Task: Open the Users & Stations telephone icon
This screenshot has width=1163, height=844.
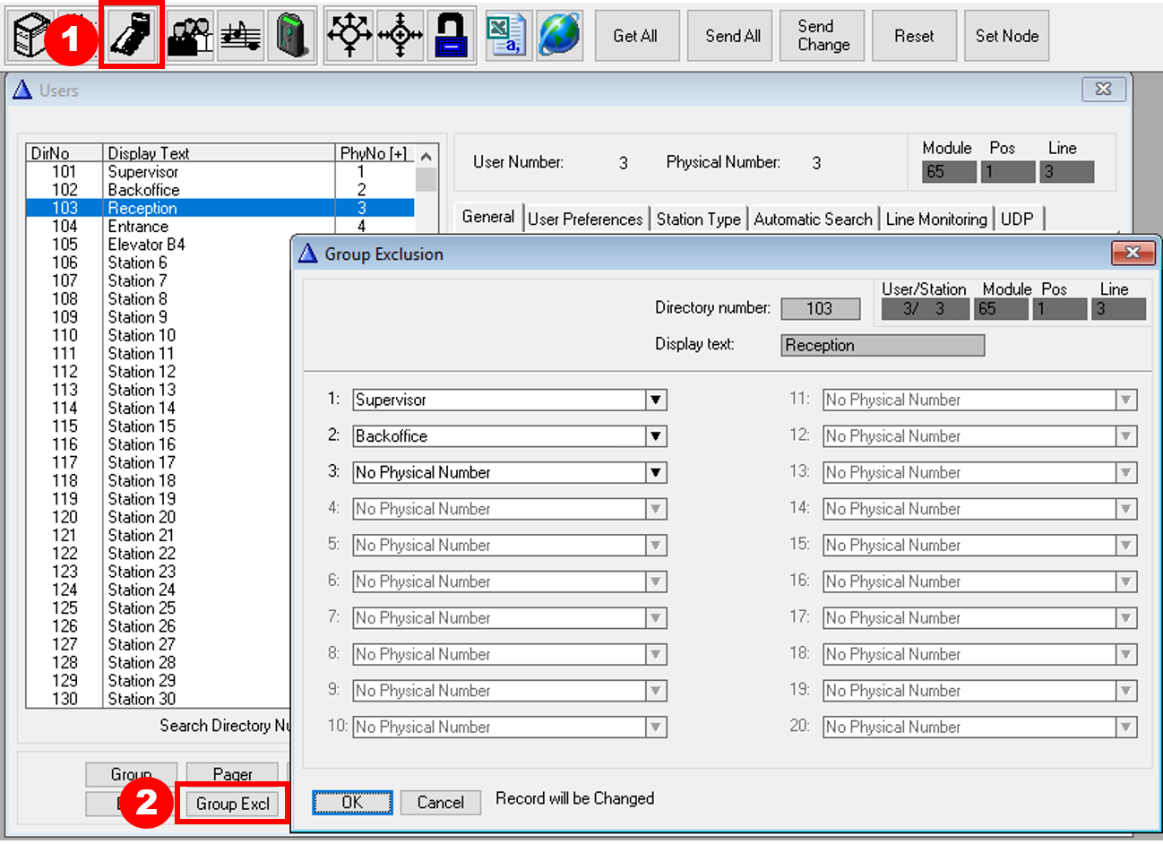Action: 132,36
